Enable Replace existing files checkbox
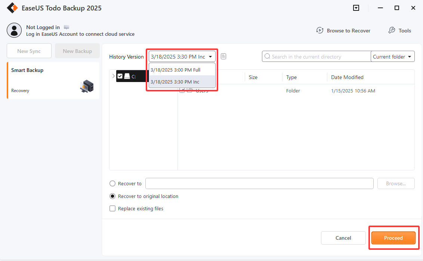The height and width of the screenshot is (261, 423). 112,208
